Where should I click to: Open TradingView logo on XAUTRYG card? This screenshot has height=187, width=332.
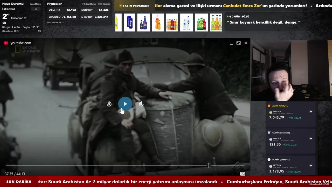coord(311,112)
